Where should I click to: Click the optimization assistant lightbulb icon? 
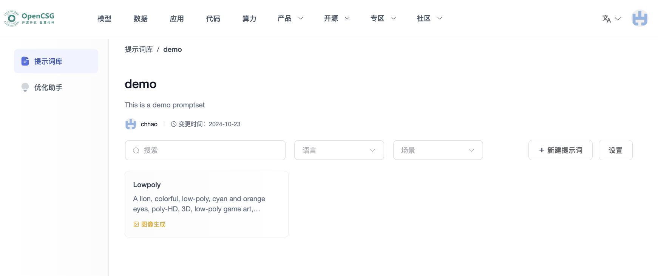pyautogui.click(x=25, y=87)
